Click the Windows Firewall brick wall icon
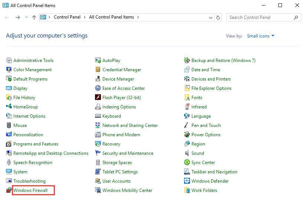Screen dimensions: 305x219 [9, 190]
